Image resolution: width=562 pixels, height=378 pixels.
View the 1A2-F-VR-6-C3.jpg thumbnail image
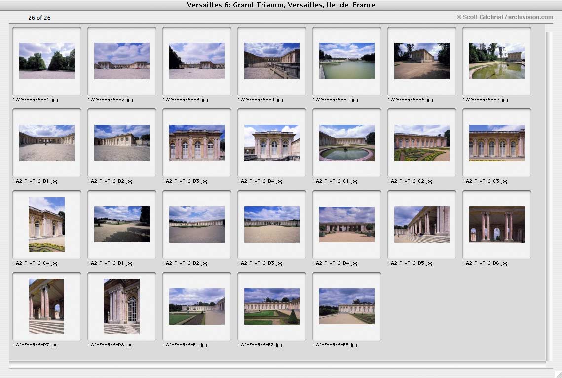point(497,143)
